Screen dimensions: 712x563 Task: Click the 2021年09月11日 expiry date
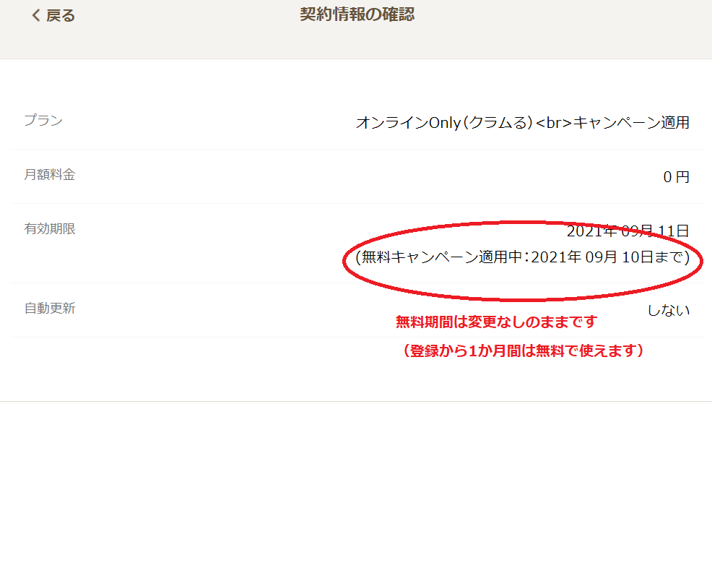click(x=628, y=231)
